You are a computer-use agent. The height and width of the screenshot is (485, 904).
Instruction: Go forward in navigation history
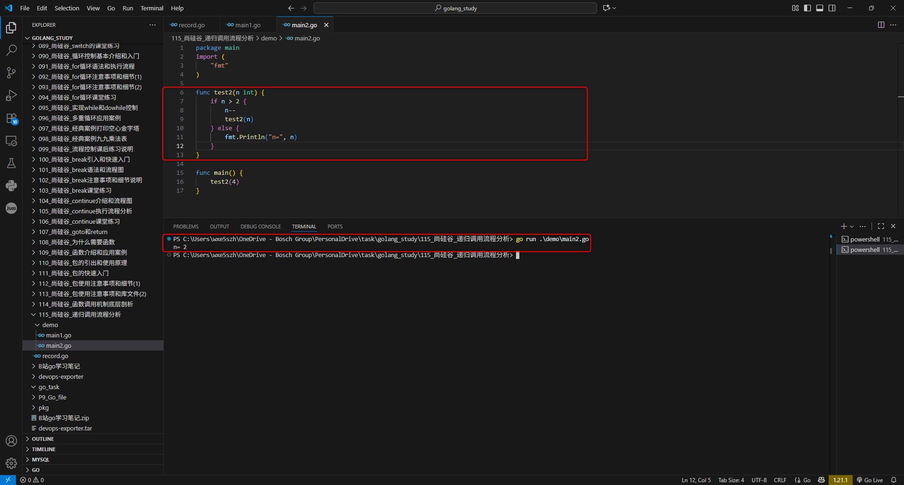click(x=304, y=8)
